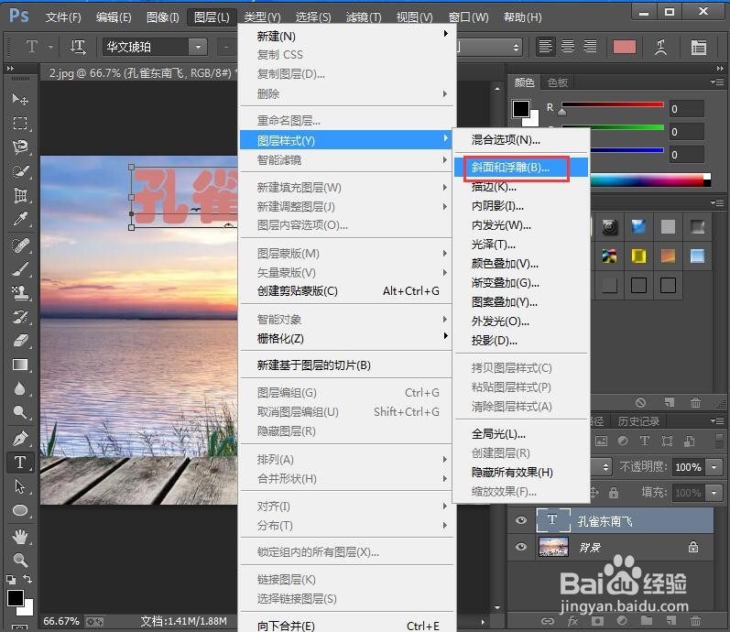This screenshot has width=730, height=632.
Task: Select the Dodge tool
Action: [x=19, y=412]
